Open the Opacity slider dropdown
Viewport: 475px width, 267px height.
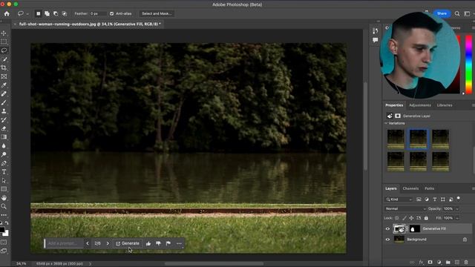(457, 209)
